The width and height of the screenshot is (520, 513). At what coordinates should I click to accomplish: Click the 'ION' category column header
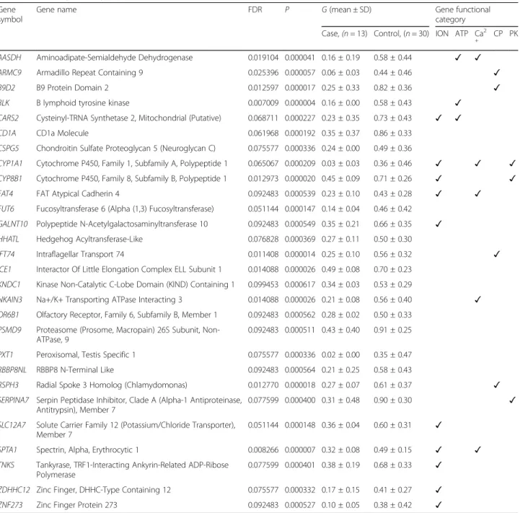click(441, 34)
